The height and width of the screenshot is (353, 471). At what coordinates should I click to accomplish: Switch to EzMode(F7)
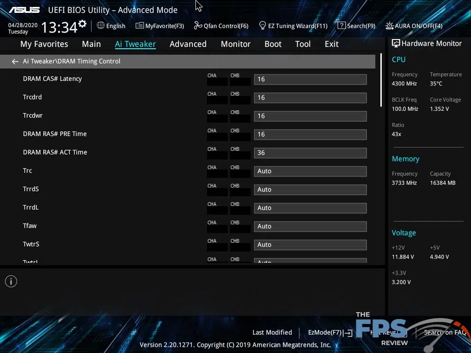pos(325,333)
